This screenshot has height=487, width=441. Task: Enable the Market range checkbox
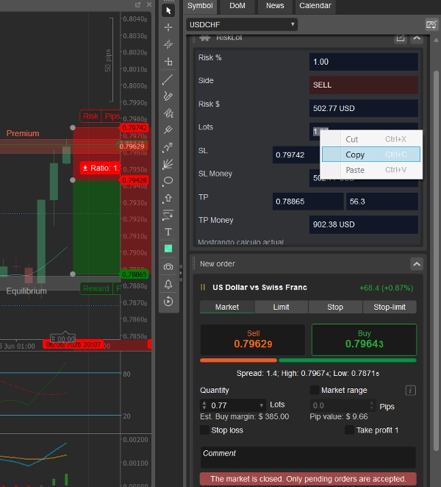coord(315,390)
